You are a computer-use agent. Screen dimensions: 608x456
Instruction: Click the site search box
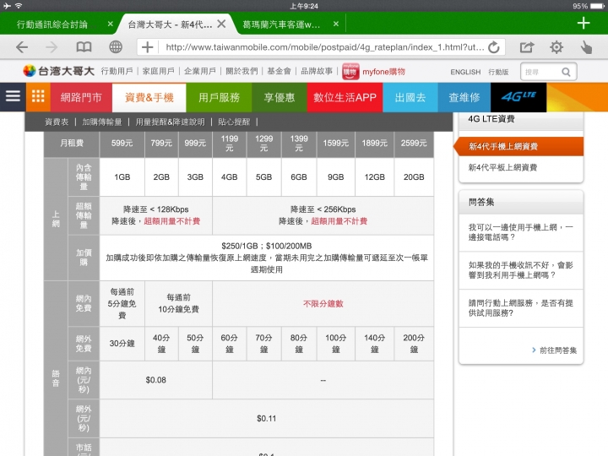pyautogui.click(x=548, y=72)
